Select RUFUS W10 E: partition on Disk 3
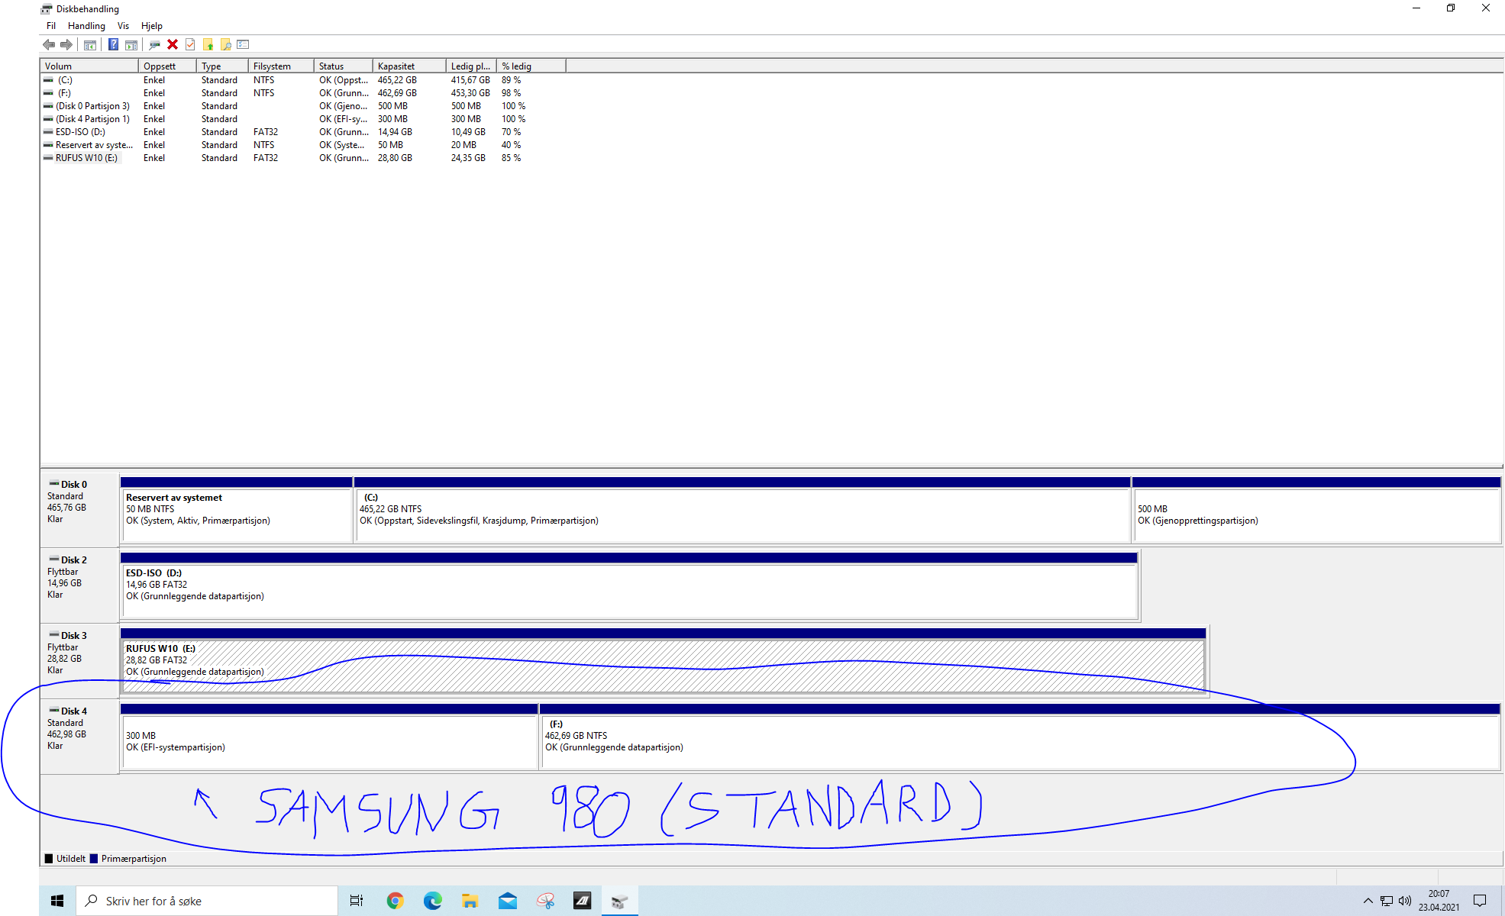Viewport: 1505px width, 916px height. pos(661,659)
